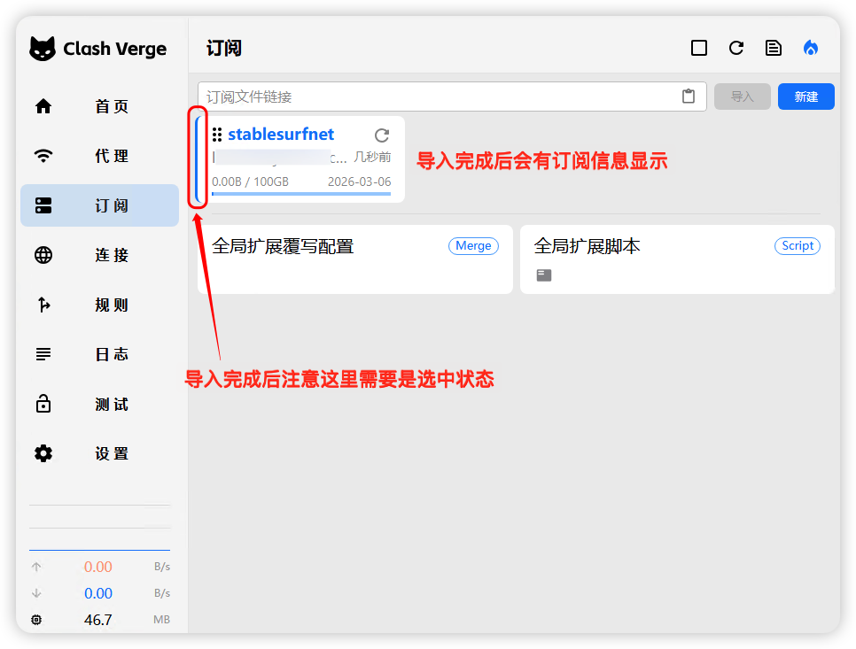Refresh all subscriptions with top reload icon
856x649 pixels.
736,48
